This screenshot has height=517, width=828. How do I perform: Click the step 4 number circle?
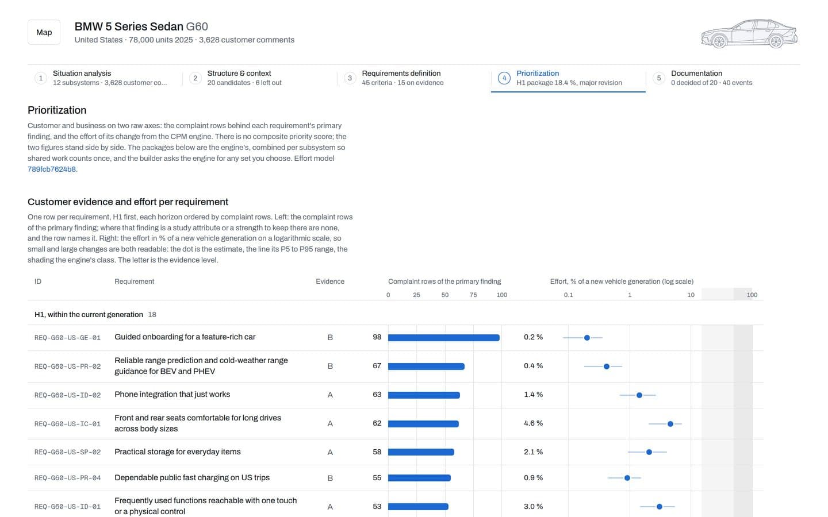(x=504, y=78)
